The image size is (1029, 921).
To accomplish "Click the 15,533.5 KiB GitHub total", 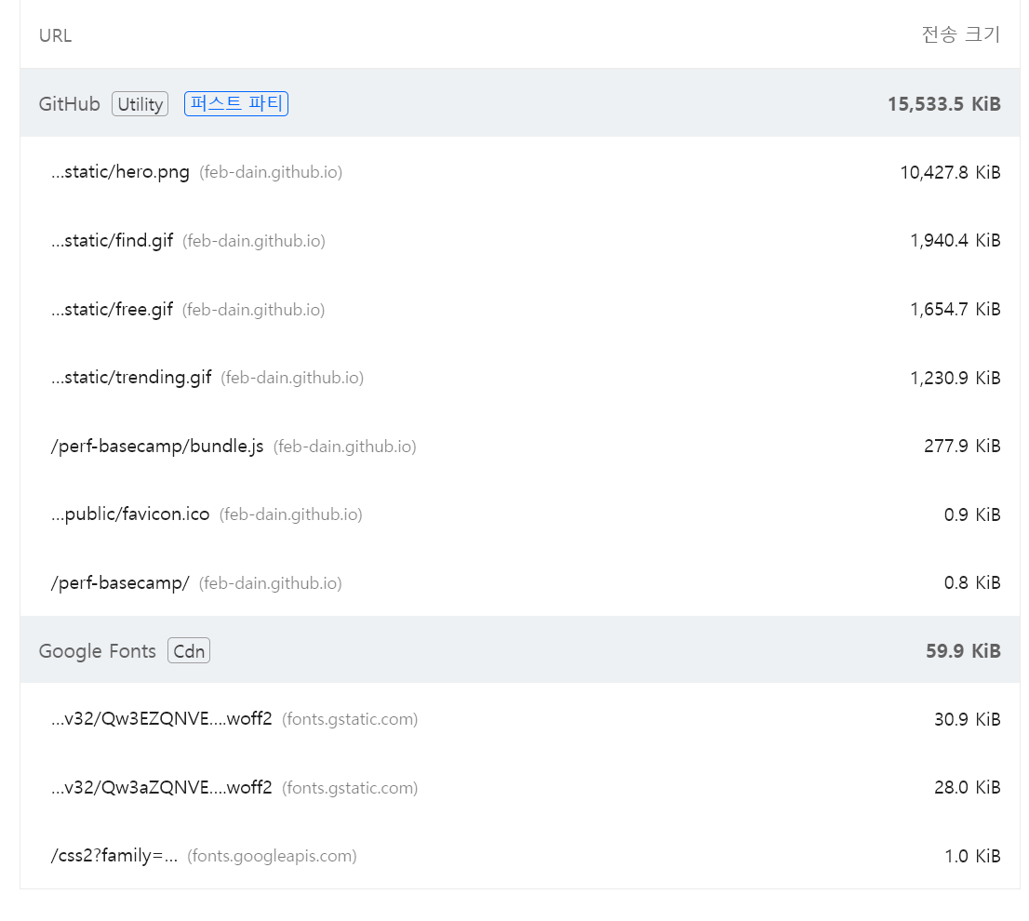I will coord(943,103).
